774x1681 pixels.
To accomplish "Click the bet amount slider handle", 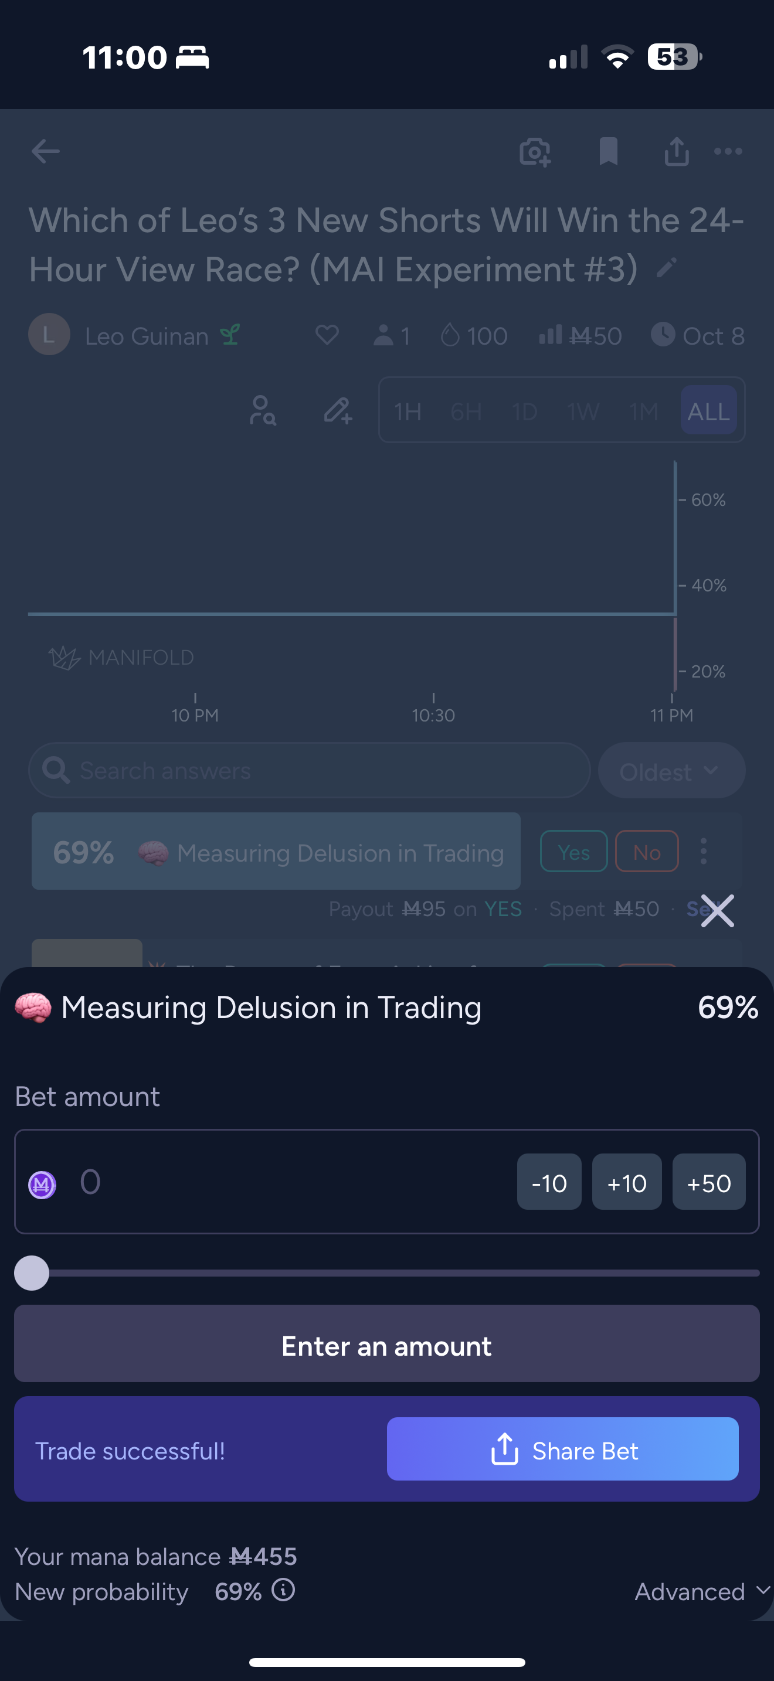I will pyautogui.click(x=31, y=1273).
